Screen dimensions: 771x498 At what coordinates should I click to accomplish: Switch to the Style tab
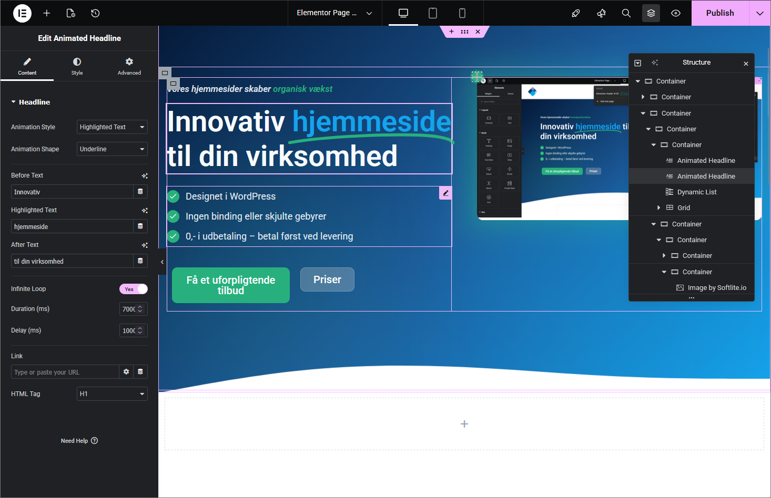[x=77, y=66]
